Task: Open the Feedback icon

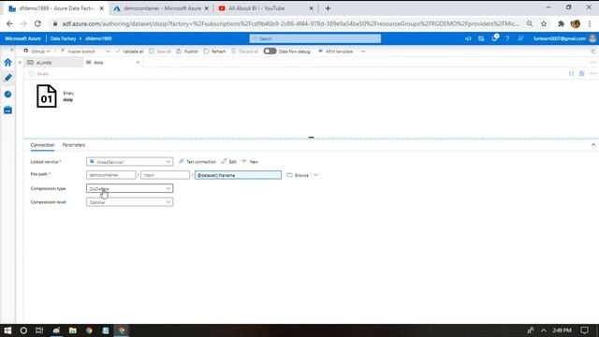Action: 520,38
